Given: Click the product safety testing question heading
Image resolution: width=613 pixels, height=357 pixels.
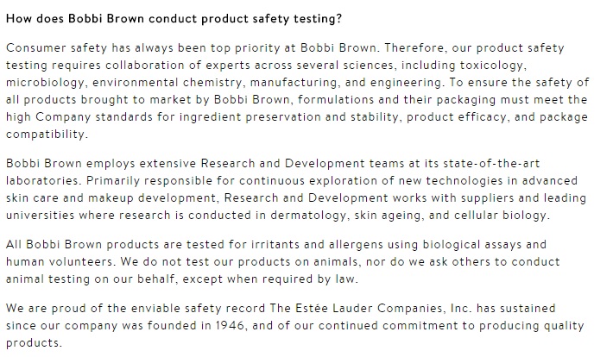Looking at the screenshot, I should pyautogui.click(x=174, y=19).
